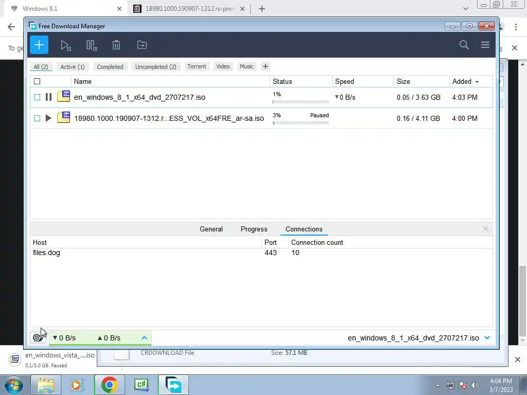Click the Host column header
527x395 pixels.
(x=146, y=243)
